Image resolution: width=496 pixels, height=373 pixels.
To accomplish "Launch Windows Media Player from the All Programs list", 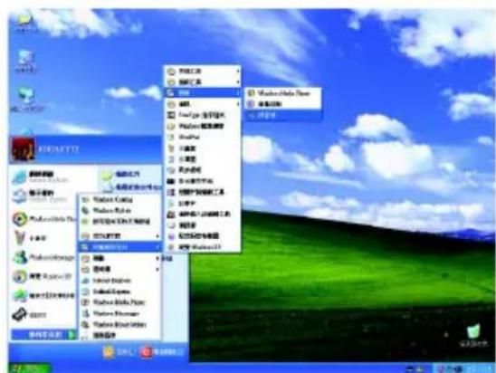I will click(x=119, y=302).
